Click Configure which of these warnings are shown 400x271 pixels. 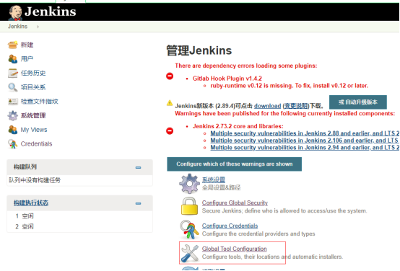tap(235, 164)
